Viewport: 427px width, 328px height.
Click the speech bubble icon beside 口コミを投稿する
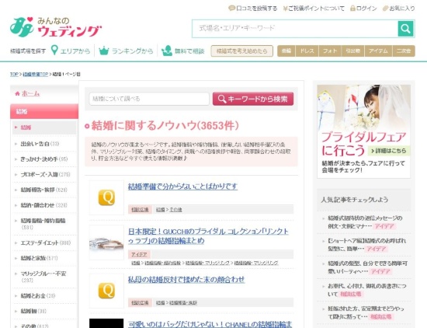click(231, 9)
